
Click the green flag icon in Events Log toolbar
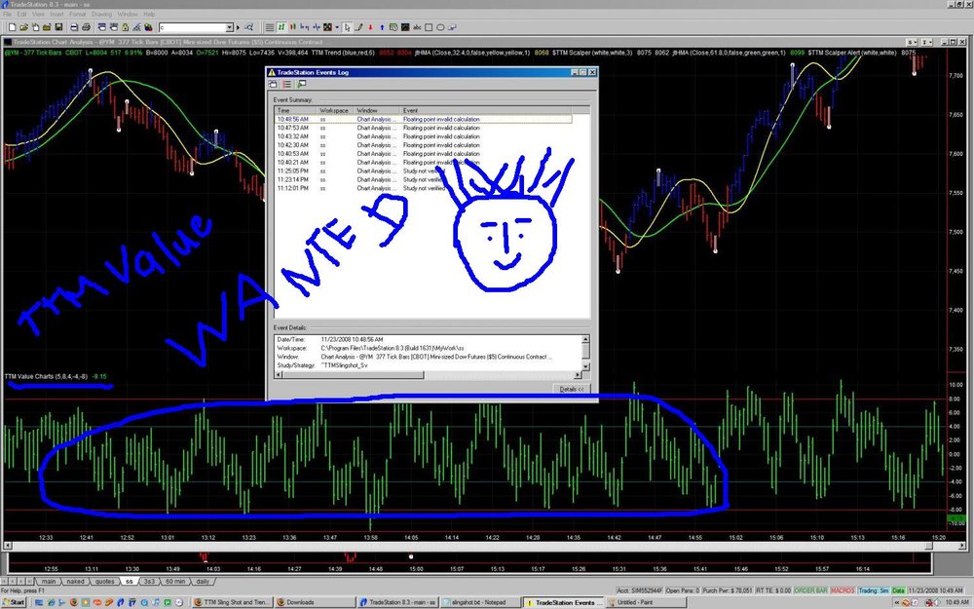click(x=302, y=84)
